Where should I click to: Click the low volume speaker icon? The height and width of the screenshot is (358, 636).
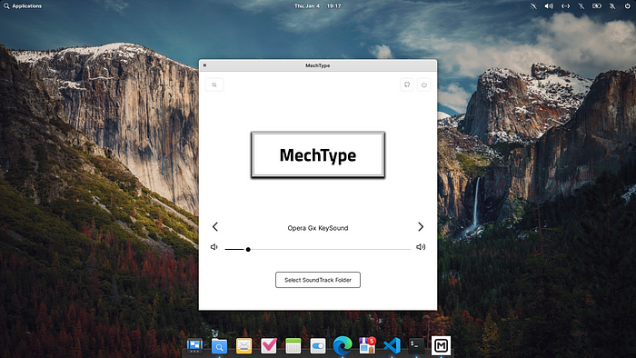click(214, 247)
